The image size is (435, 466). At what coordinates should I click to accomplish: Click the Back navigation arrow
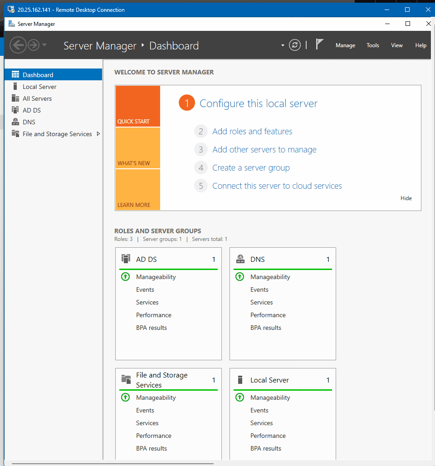point(18,45)
